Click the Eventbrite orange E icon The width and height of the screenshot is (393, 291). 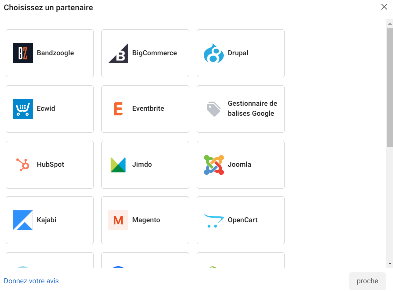click(x=118, y=109)
